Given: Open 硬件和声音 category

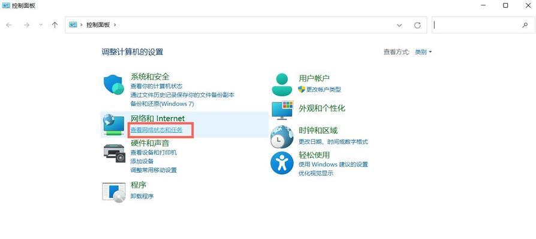Looking at the screenshot, I should [150, 143].
